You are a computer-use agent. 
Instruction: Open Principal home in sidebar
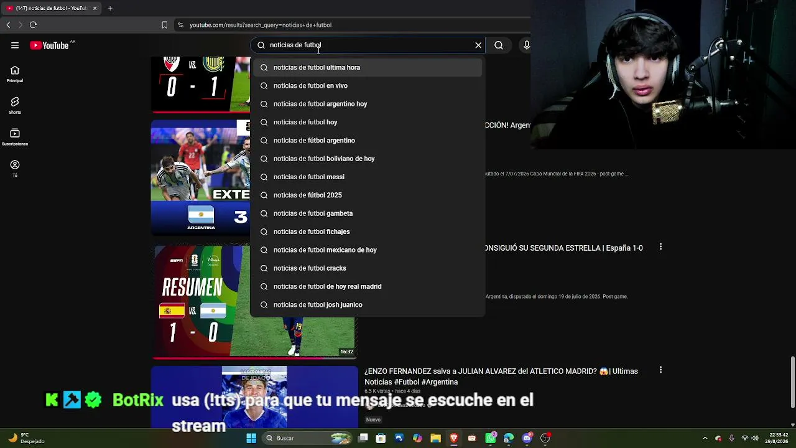coord(15,74)
